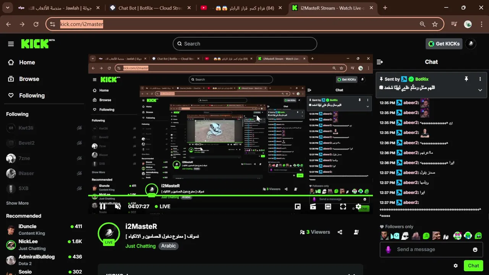Open iDuncle recommended channel
This screenshot has height=275, width=489.
[x=44, y=230]
